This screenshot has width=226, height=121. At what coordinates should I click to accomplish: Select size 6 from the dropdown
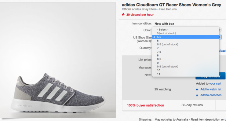click(x=186, y=41)
